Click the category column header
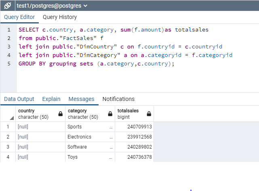 pos(90,114)
